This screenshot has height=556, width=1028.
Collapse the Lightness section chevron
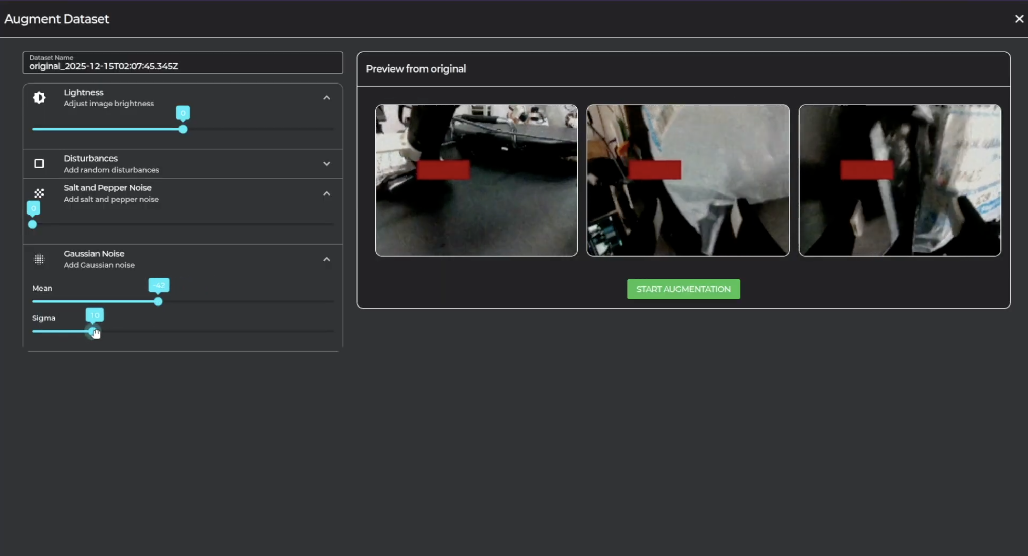click(x=326, y=98)
